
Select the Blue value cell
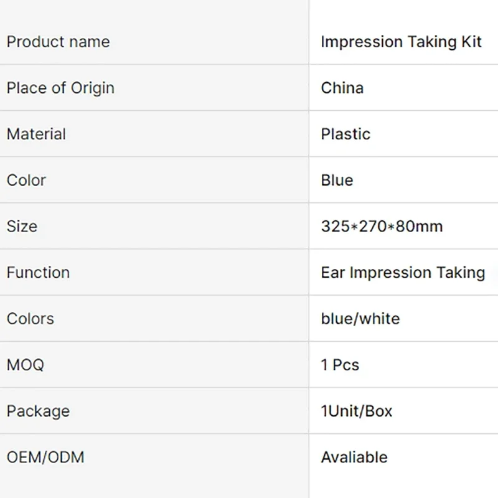(x=403, y=180)
